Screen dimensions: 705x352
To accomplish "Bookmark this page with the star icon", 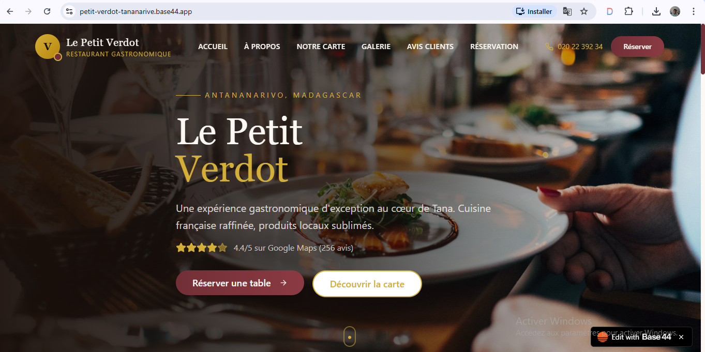I will pos(584,11).
